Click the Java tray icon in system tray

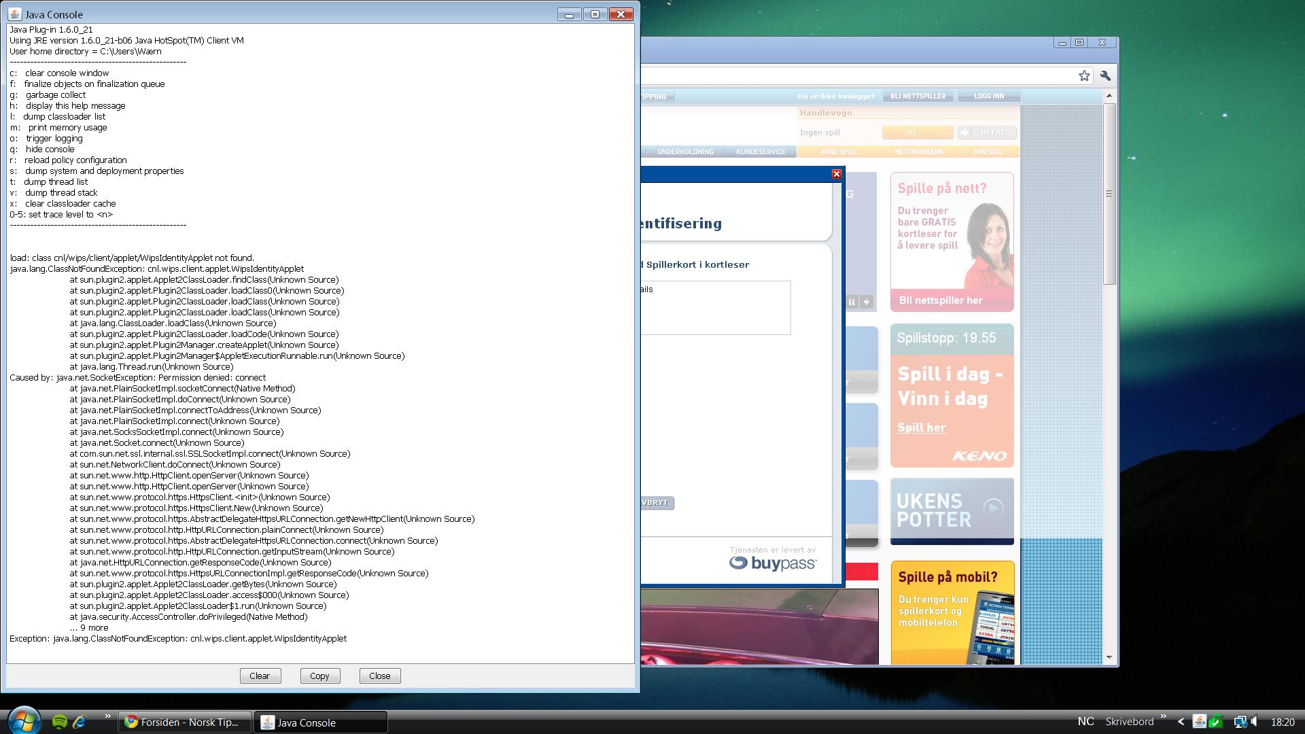(1199, 722)
